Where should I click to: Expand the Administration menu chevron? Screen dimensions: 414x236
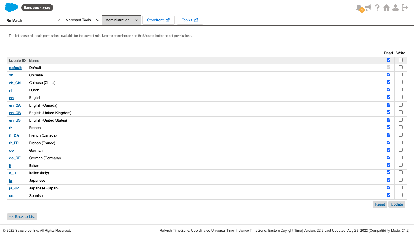point(137,20)
